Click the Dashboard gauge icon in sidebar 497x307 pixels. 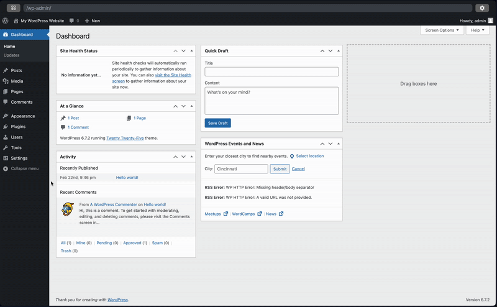coord(6,35)
